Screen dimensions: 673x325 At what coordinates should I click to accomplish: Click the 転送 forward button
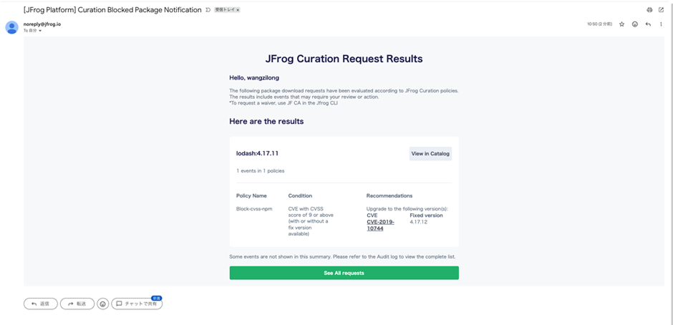(x=77, y=304)
